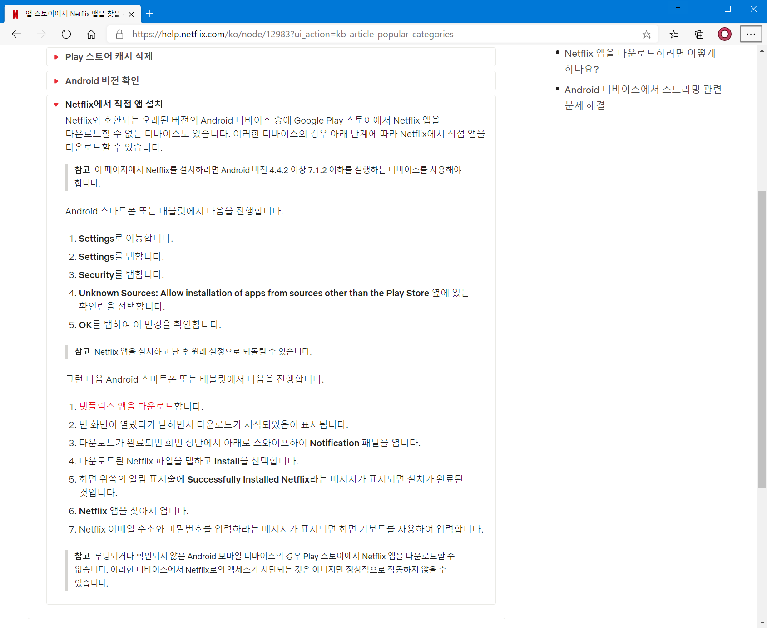Click the address bar URL field
This screenshot has width=767, height=628.
pos(292,34)
